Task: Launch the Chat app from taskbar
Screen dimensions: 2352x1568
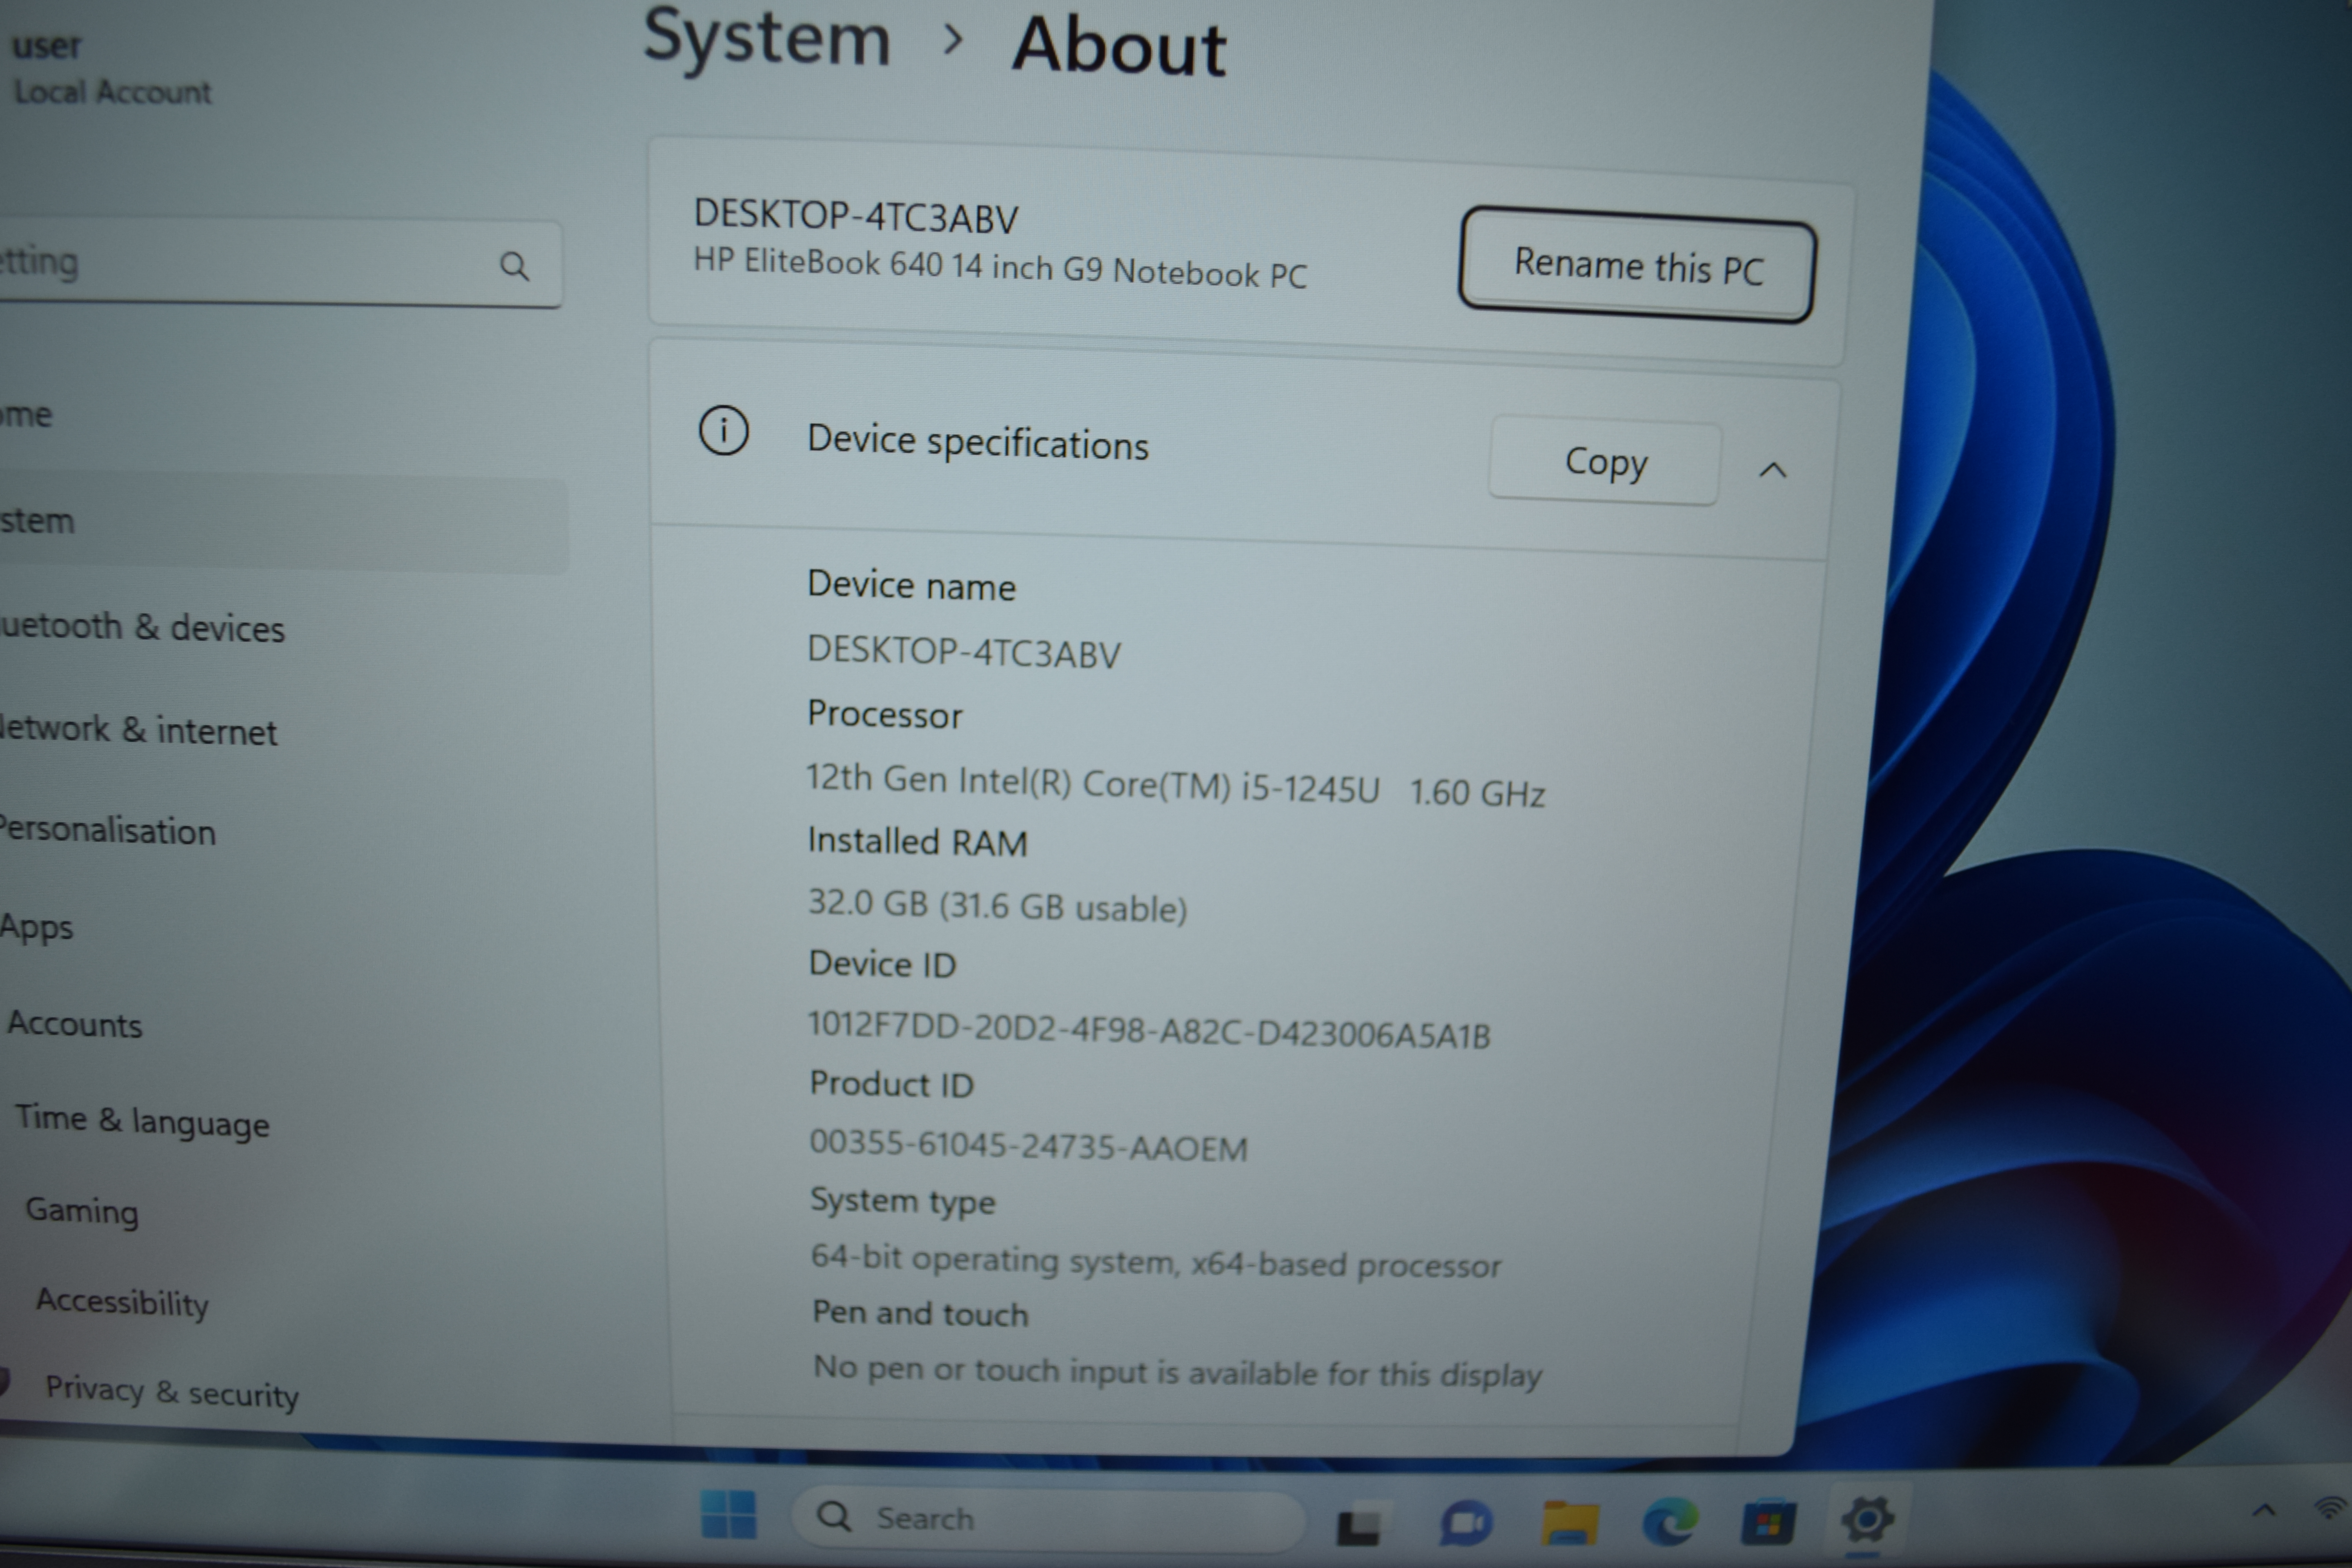Action: 1466,1523
